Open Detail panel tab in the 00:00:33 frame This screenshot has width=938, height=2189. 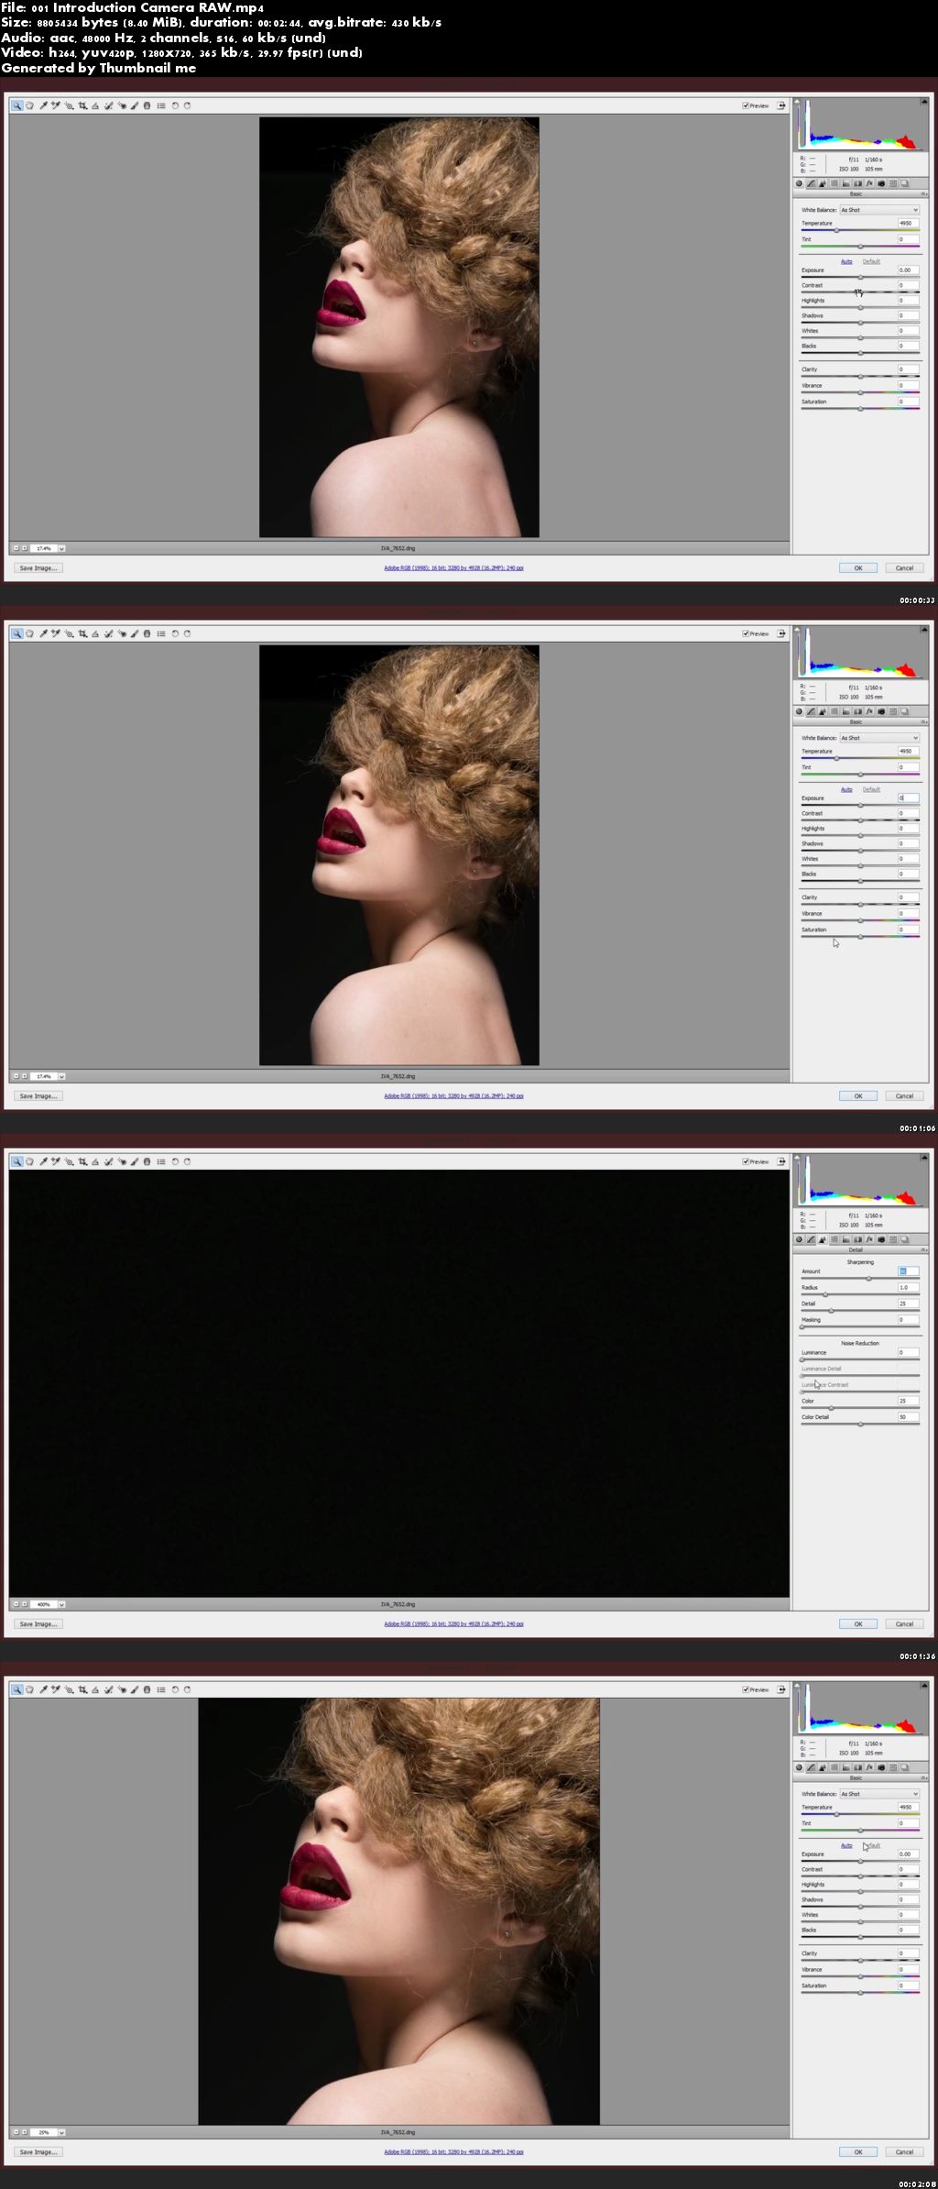[x=823, y=183]
